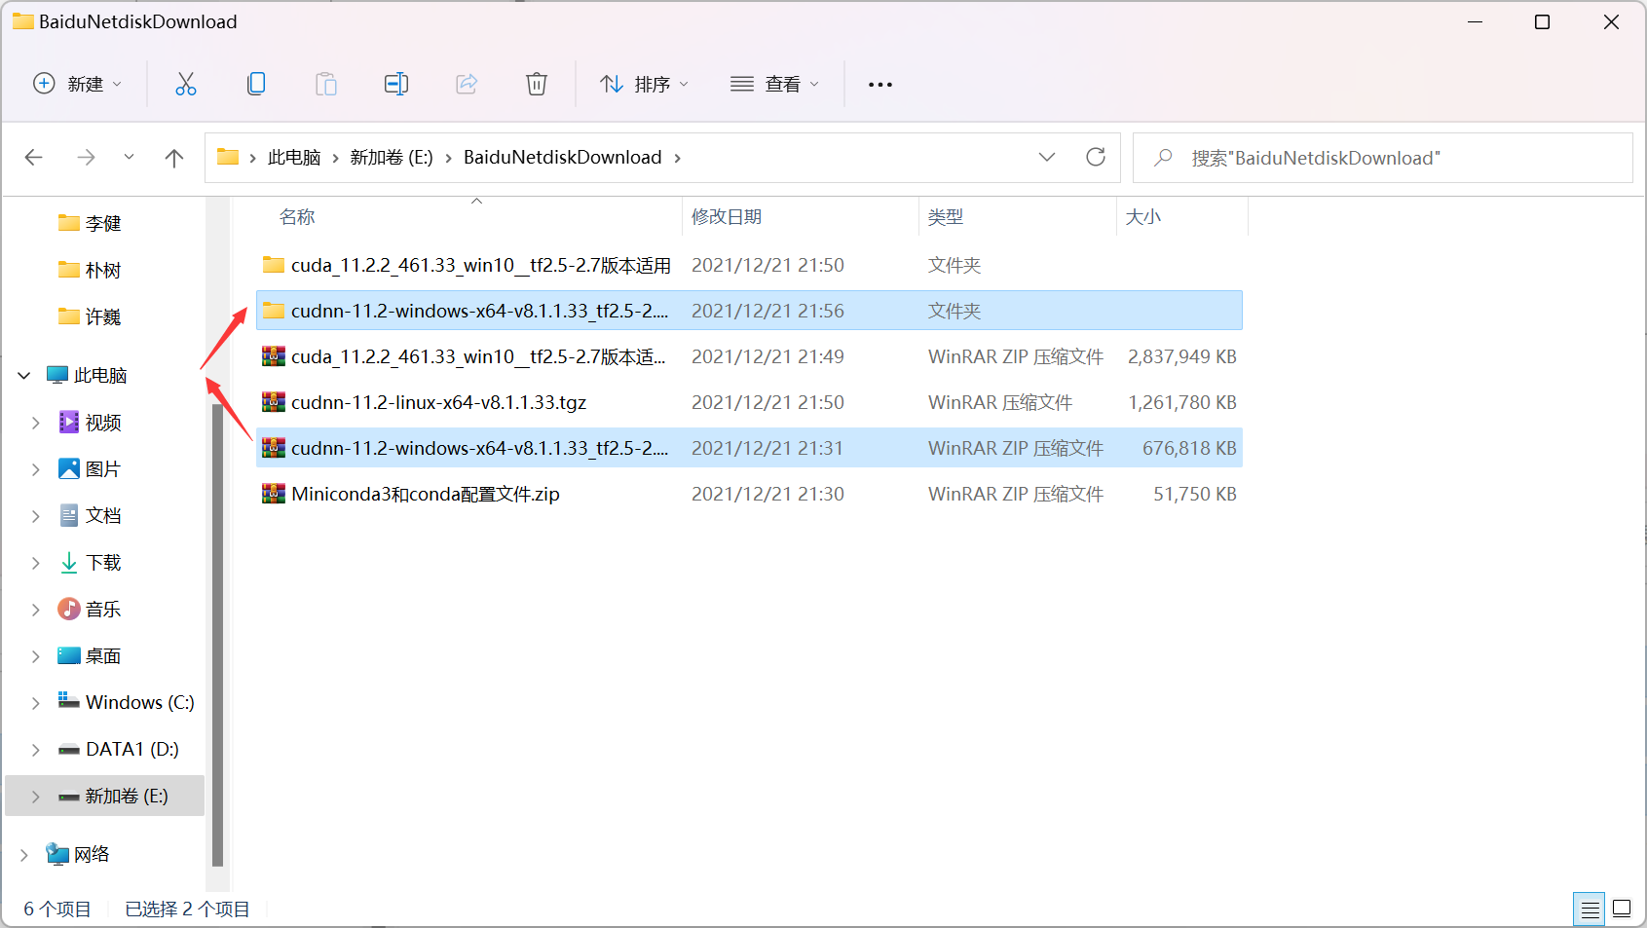This screenshot has height=928, width=1647.
Task: Click the navigation pane scrollbar
Action: 217,633
